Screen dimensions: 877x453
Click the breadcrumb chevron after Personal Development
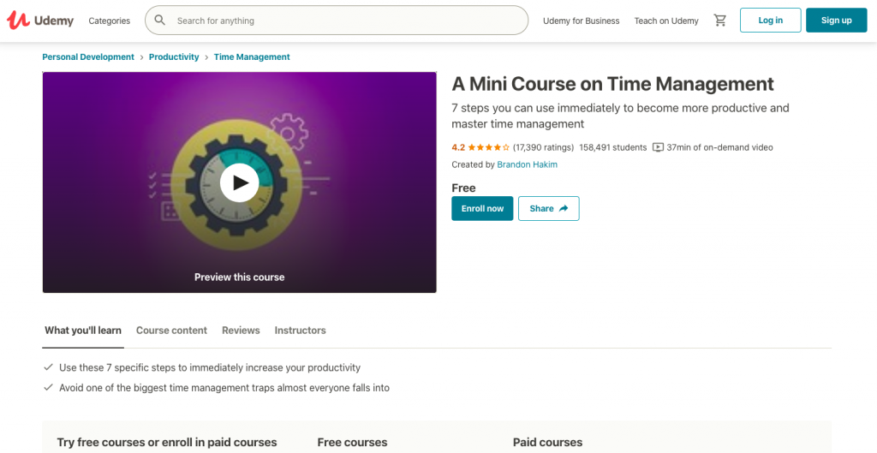click(x=141, y=57)
